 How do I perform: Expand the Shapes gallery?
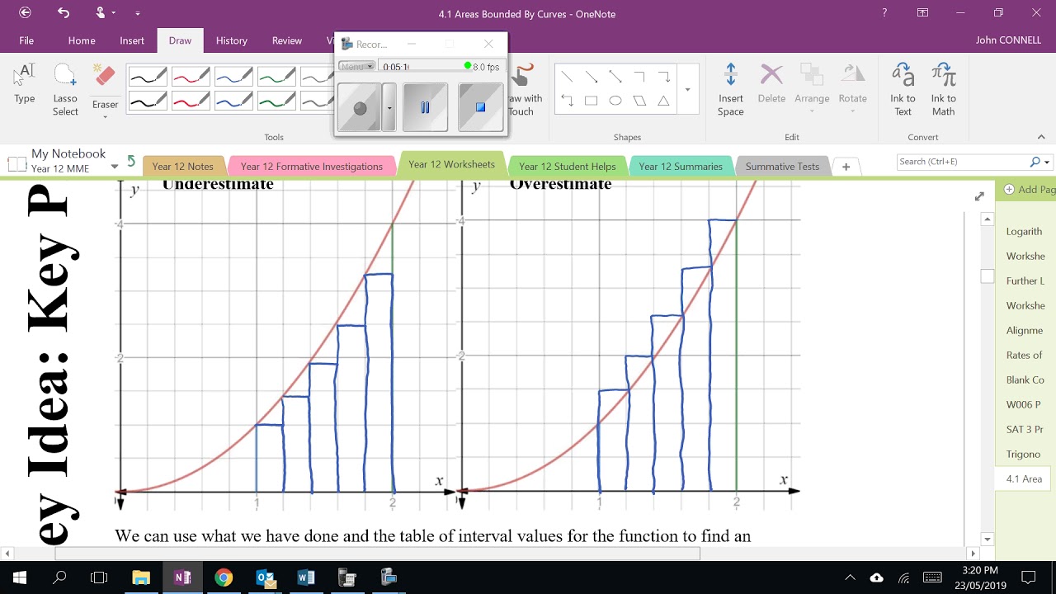[687, 89]
